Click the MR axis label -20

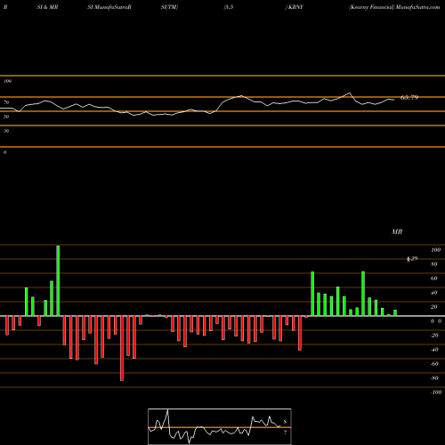(x=434, y=336)
